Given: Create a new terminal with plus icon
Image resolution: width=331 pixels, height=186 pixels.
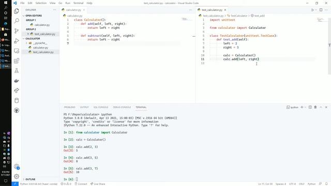Looking at the screenshot, I should tap(302, 107).
